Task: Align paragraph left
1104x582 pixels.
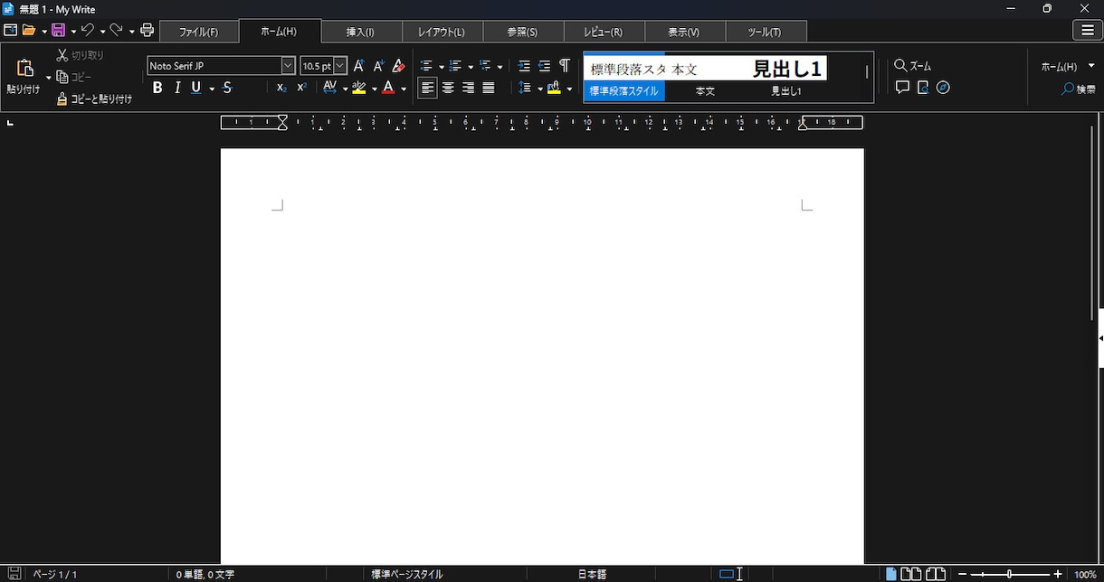Action: [427, 88]
